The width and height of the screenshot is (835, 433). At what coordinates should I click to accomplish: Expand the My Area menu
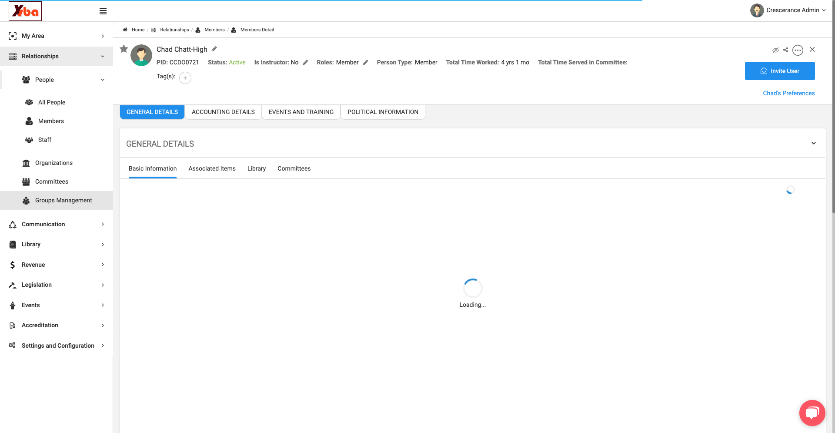(57, 36)
